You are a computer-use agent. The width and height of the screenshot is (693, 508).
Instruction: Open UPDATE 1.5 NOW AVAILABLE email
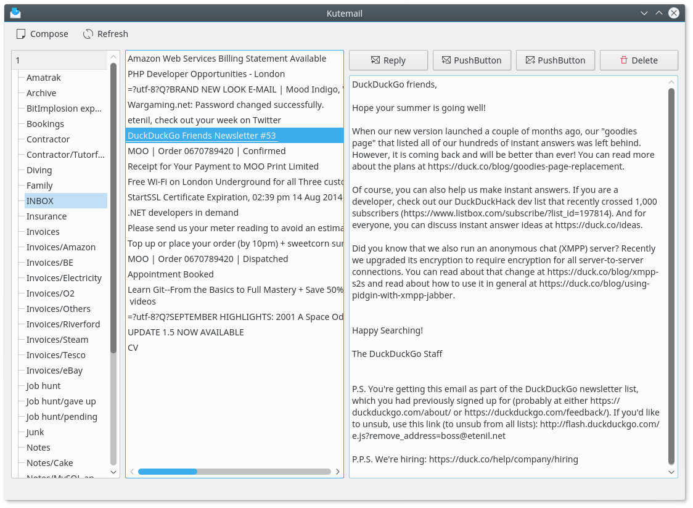click(x=235, y=332)
